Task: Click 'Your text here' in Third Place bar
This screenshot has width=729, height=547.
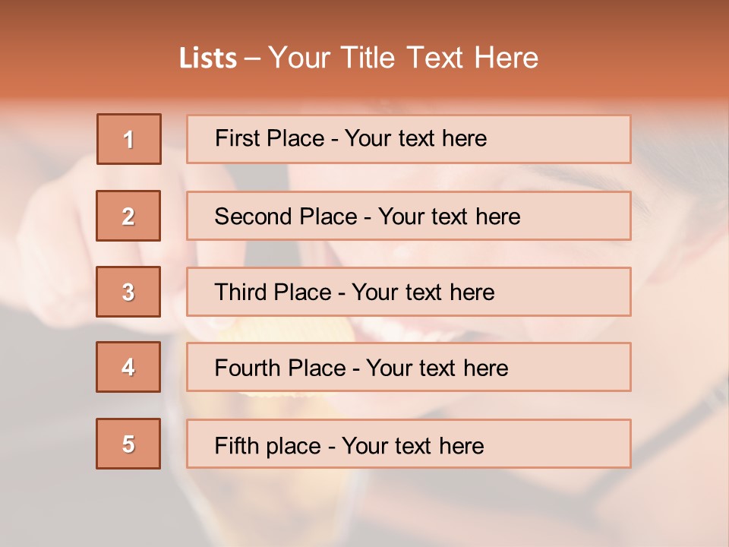Action: (x=423, y=292)
